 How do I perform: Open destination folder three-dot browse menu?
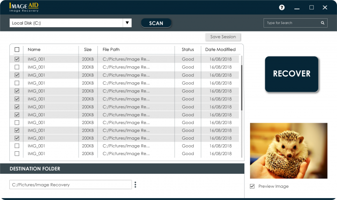pos(135,185)
